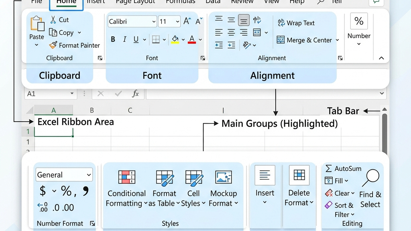Open Font dialog launcher
Image resolution: width=411 pixels, height=231 pixels.
pyautogui.click(x=203, y=58)
